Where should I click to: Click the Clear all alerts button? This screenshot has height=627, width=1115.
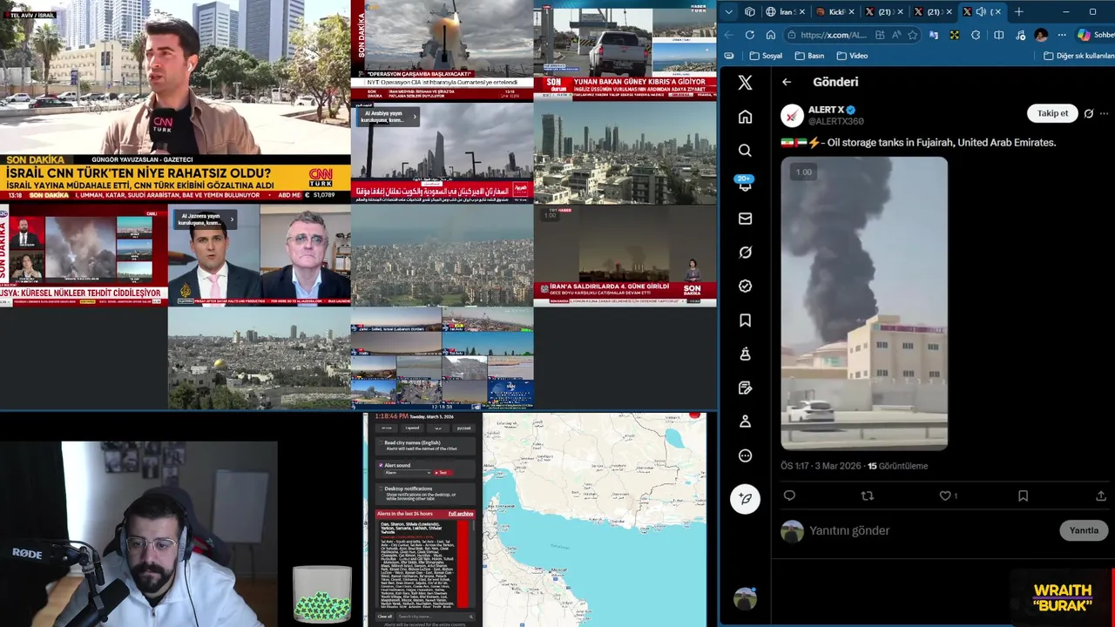point(385,617)
